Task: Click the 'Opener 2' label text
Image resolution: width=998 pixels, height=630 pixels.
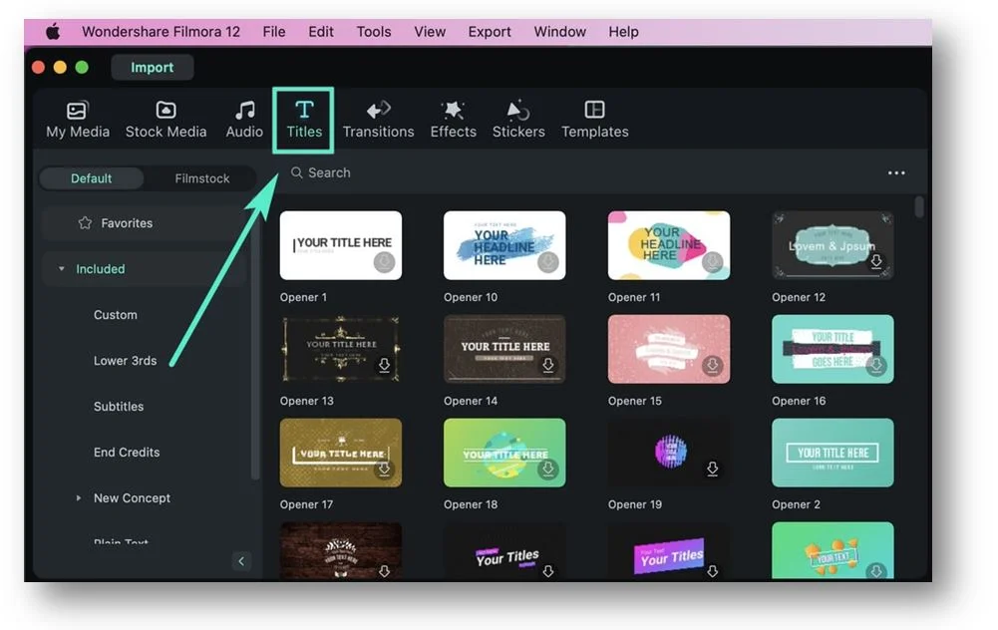Action: pyautogui.click(x=796, y=504)
